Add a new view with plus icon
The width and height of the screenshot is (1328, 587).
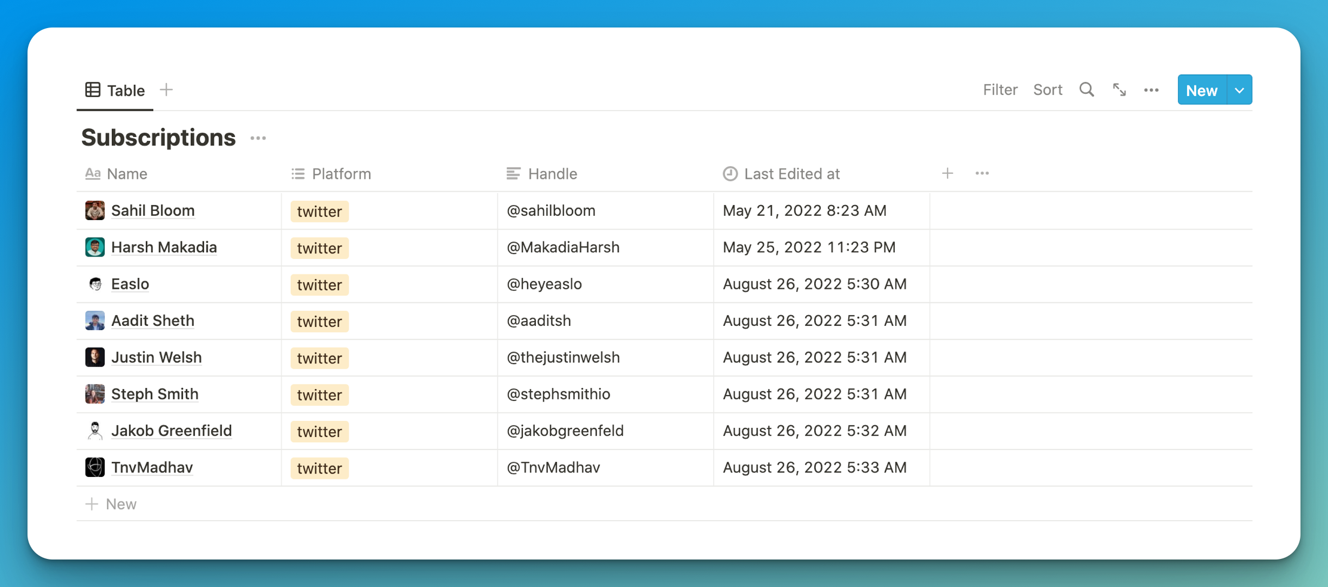click(166, 90)
